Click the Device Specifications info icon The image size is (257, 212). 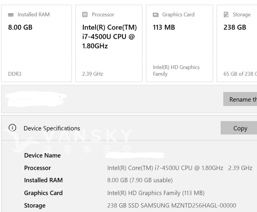pyautogui.click(x=12, y=128)
